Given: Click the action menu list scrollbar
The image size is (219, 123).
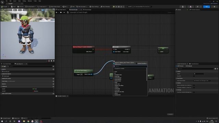Looking at the screenshot, I should [147, 74].
